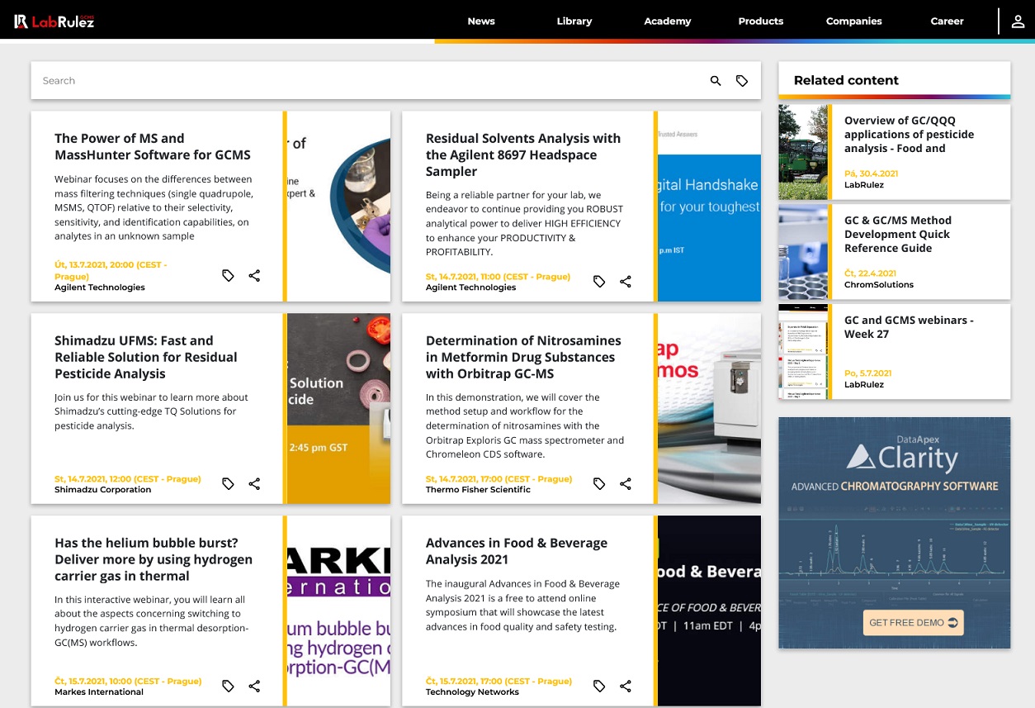Click the Food & Beverage dark card image

(709, 611)
